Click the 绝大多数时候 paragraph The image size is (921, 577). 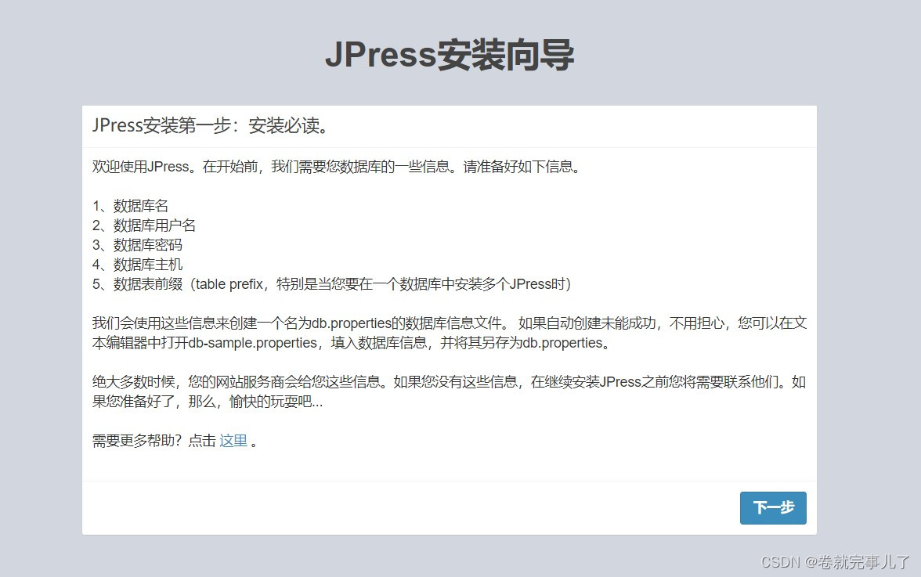click(x=450, y=391)
